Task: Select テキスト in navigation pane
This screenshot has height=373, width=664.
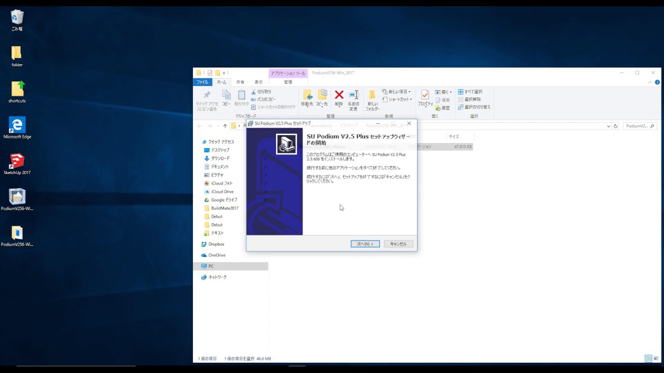Action: (214, 233)
